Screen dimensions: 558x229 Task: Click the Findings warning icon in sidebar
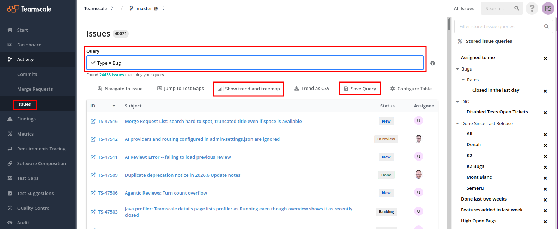coord(10,119)
